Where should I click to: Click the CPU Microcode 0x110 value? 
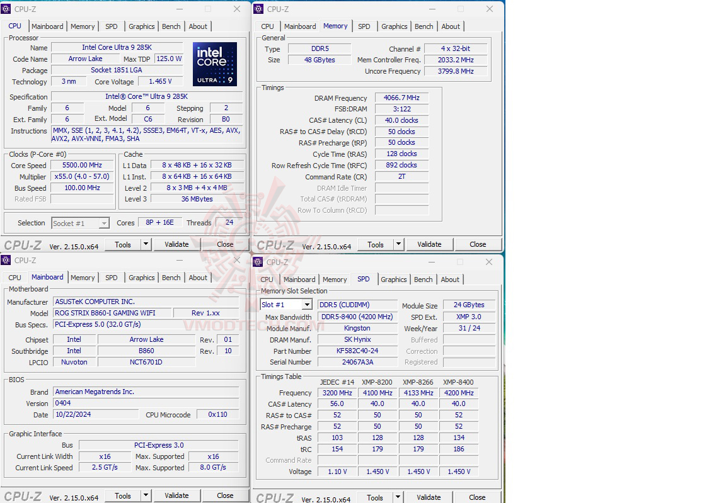217,414
